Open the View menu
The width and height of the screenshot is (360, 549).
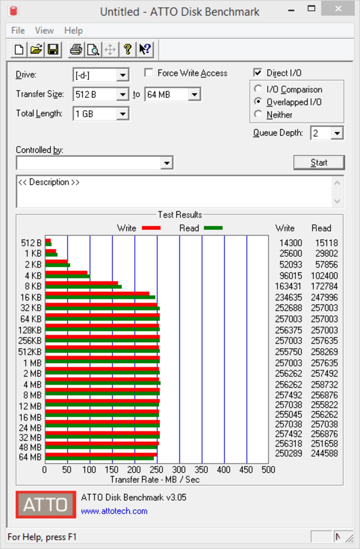pos(44,30)
